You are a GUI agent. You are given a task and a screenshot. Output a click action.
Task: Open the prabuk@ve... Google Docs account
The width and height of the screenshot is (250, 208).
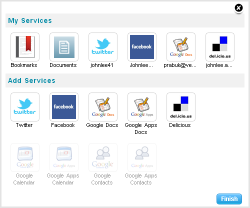(x=181, y=47)
